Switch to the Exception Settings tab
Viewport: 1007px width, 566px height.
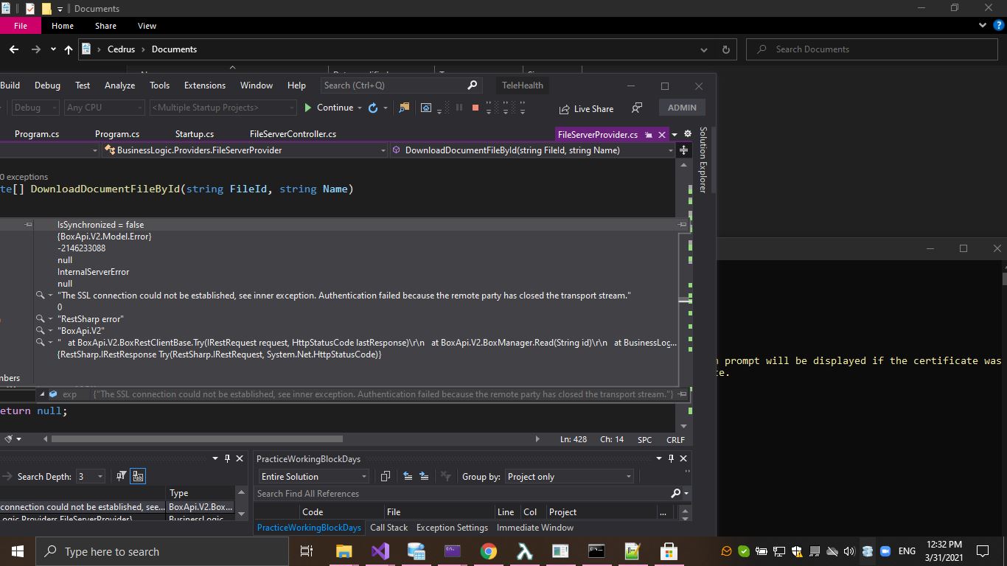(452, 528)
